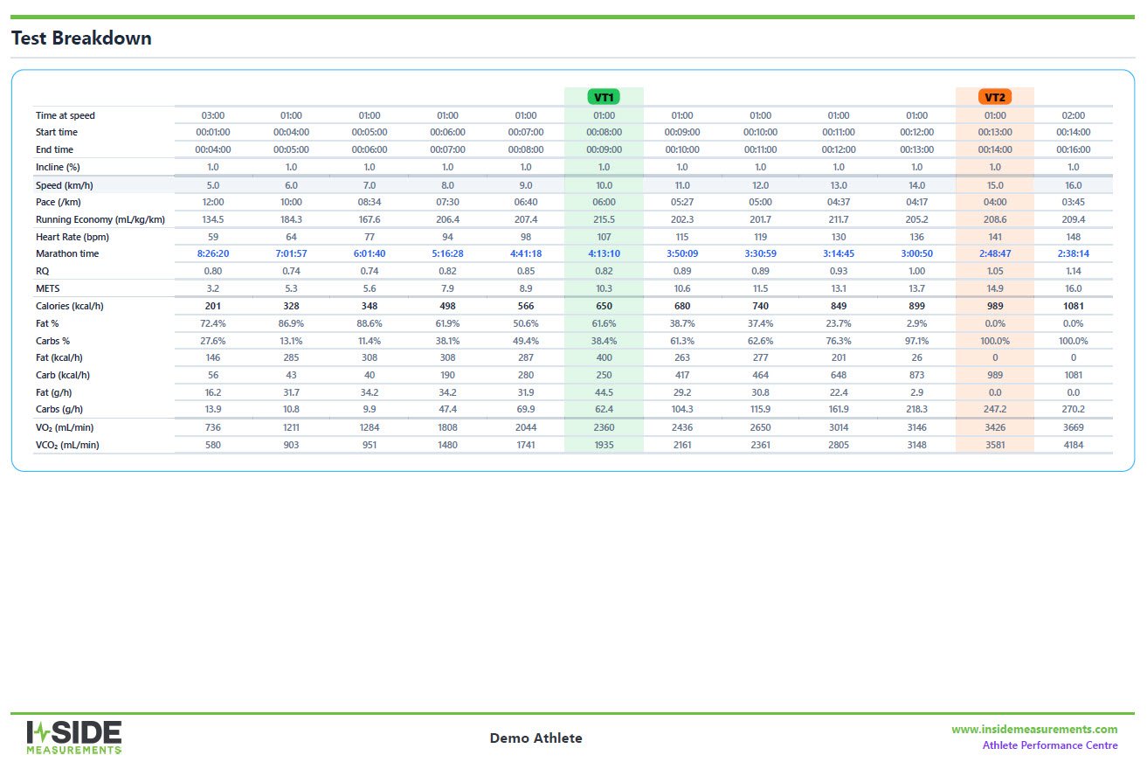This screenshot has height=776, width=1147.
Task: Click marathon time 2:48:47 at VT2
Action: click(x=995, y=253)
